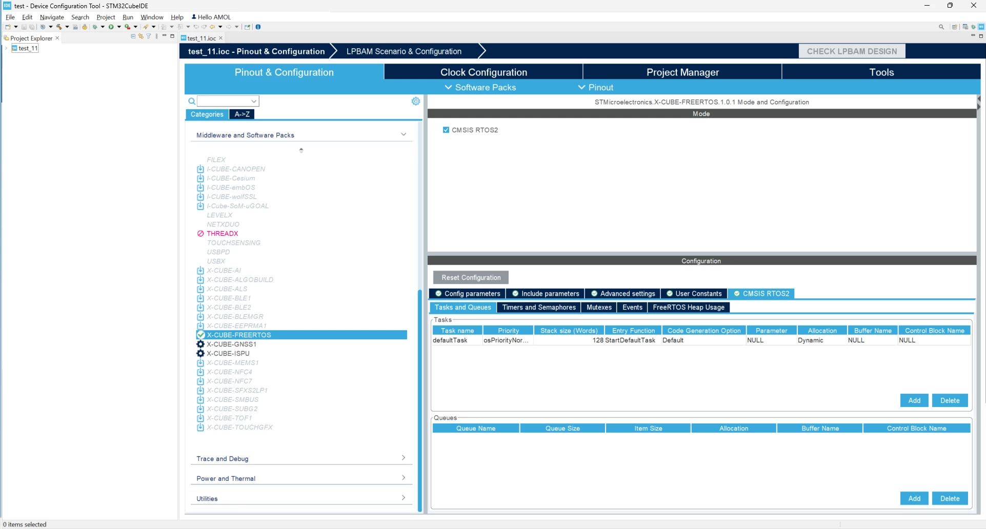
Task: Click the categories panel vertical scrollbar
Action: pos(420,400)
